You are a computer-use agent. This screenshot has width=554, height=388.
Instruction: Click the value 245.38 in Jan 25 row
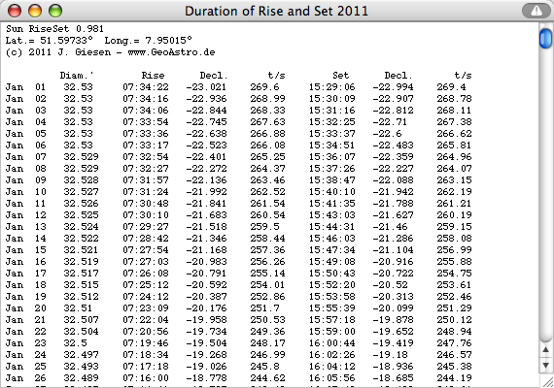[454, 367]
